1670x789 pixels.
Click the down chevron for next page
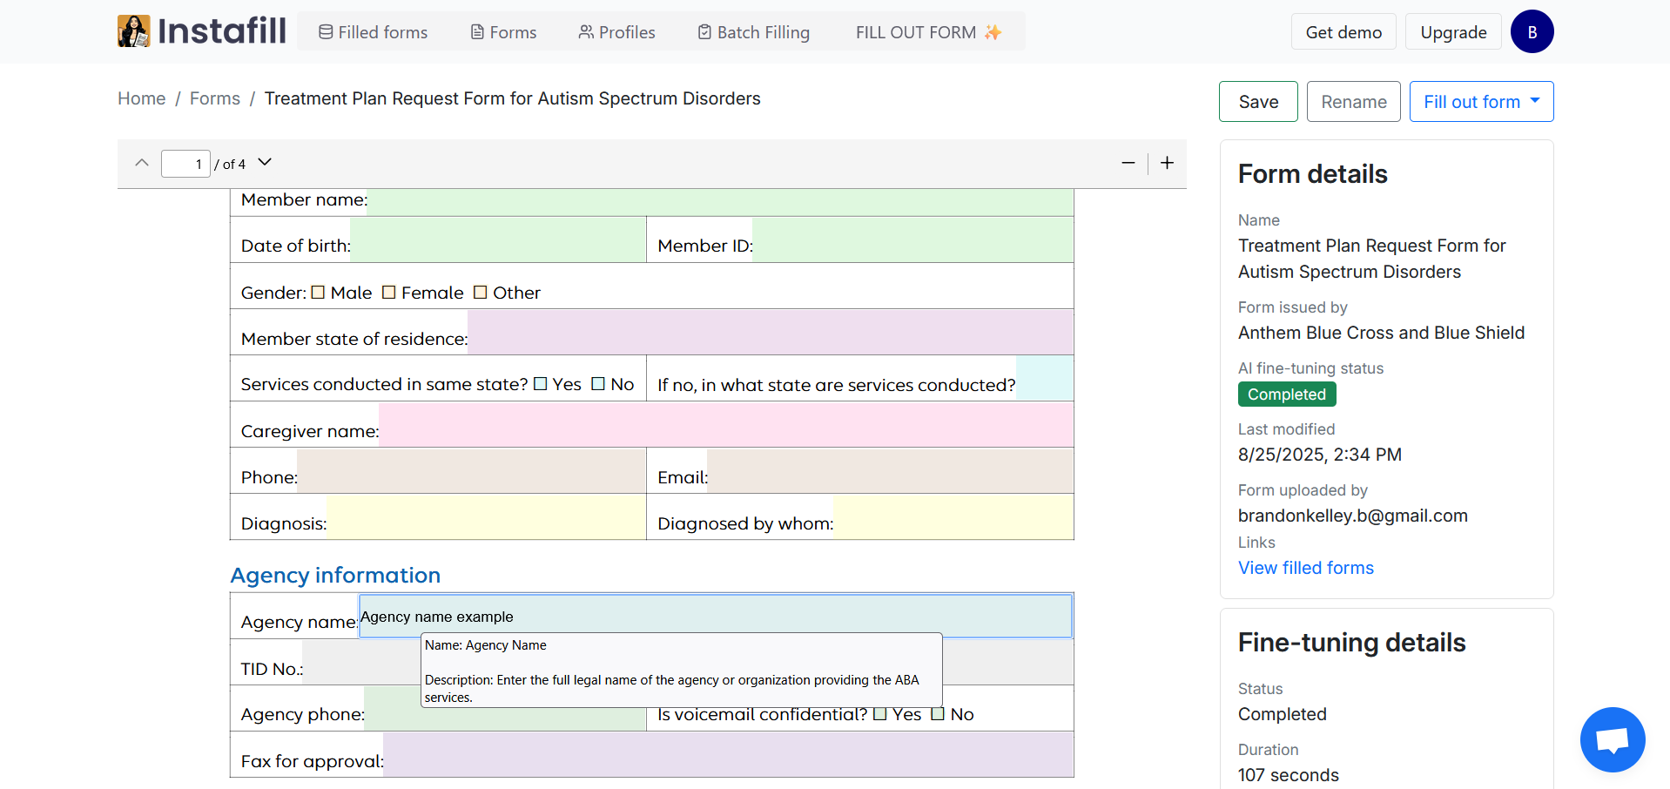point(264,162)
